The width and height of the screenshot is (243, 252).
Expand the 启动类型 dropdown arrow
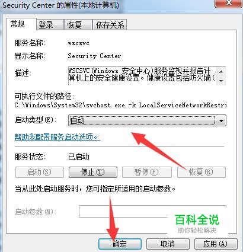tap(221, 120)
